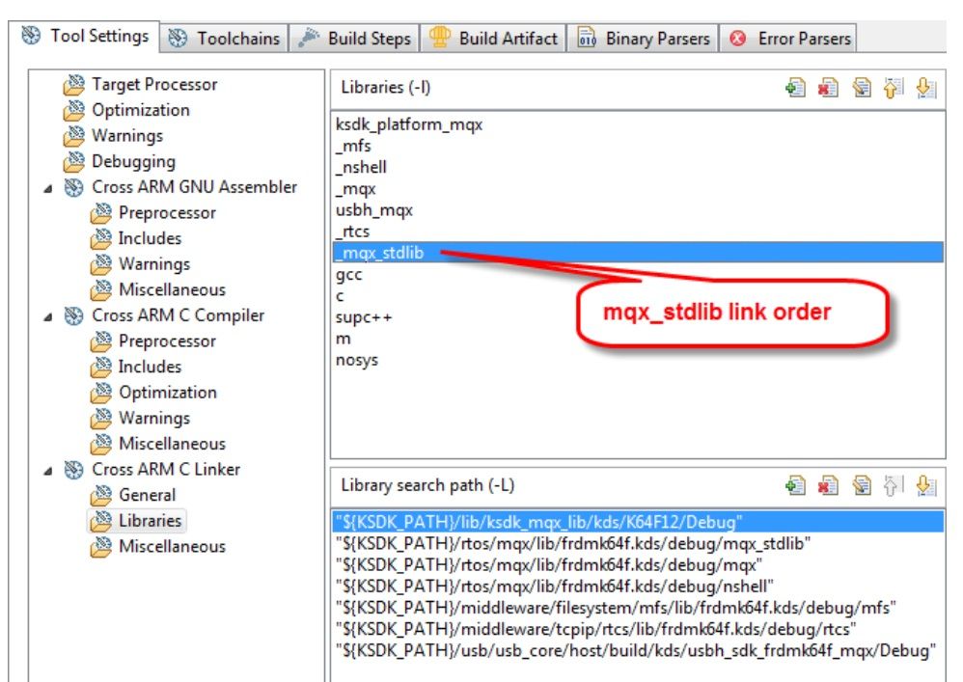Open the Build Steps tab
The height and width of the screenshot is (682, 963).
click(x=354, y=39)
